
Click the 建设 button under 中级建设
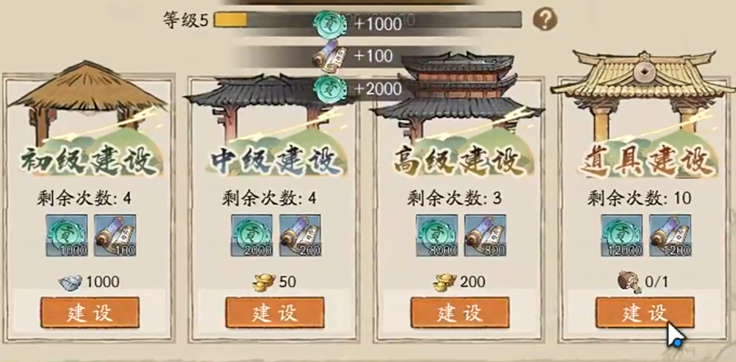275,313
